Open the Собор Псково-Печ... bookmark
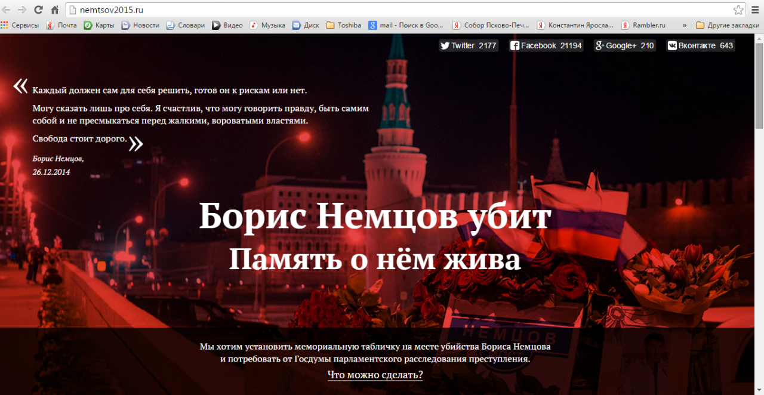 491,25
